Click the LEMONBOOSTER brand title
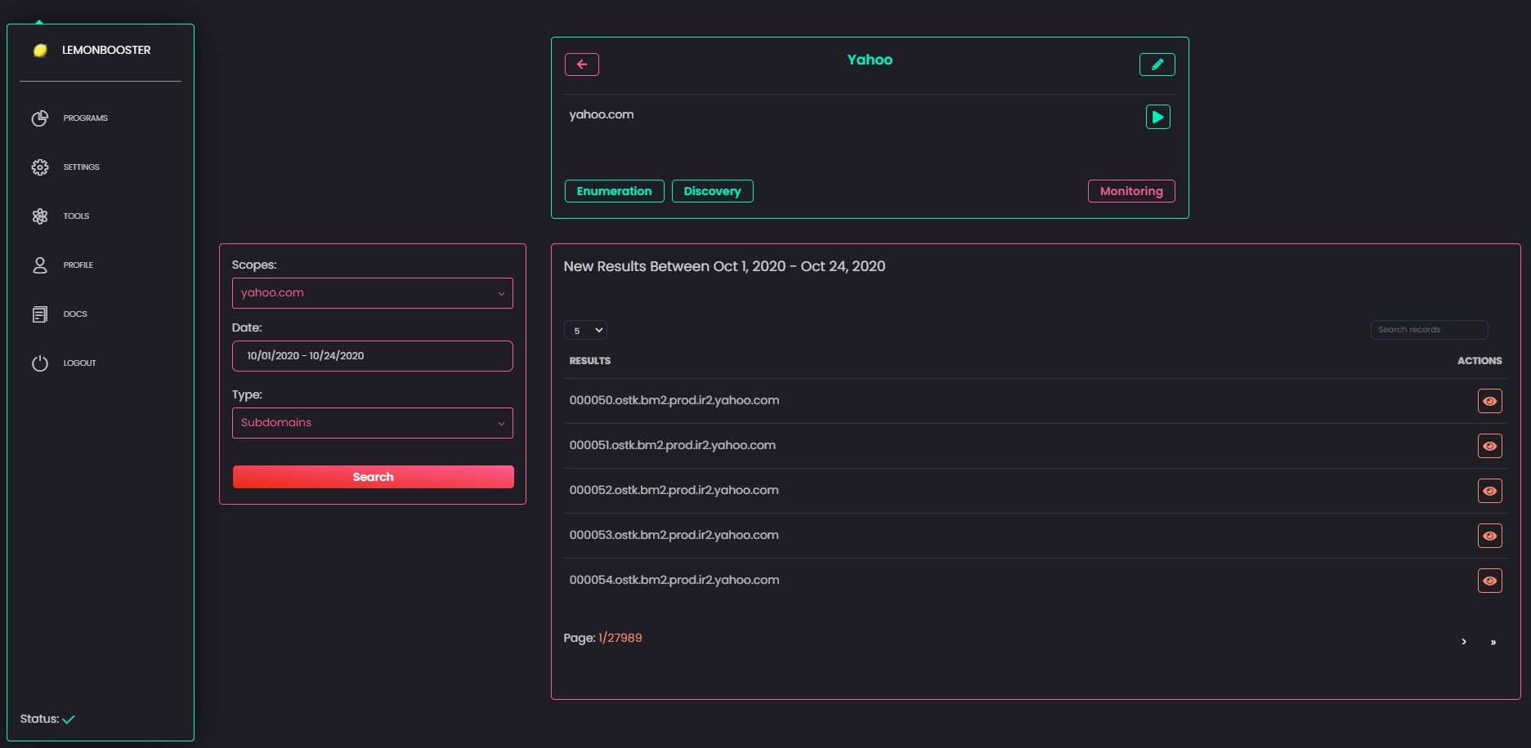 coord(106,51)
